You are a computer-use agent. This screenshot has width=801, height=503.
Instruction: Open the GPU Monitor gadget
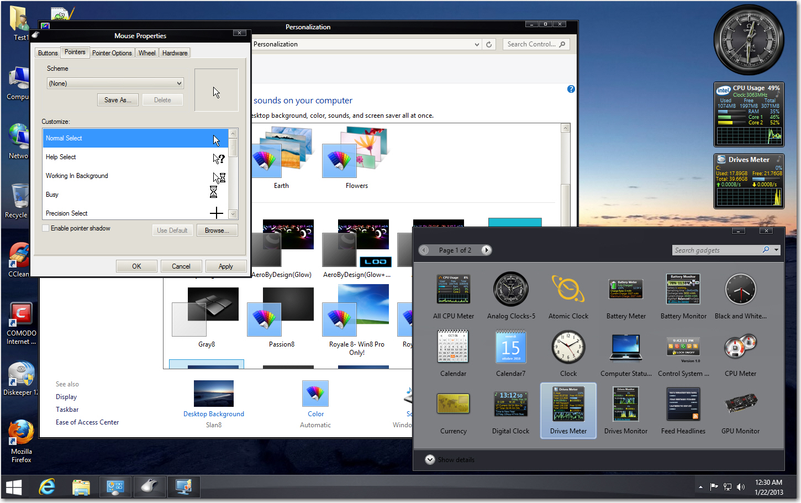(740, 404)
